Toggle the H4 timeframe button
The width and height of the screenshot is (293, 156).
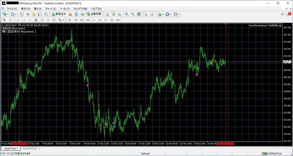pyautogui.click(x=100, y=20)
